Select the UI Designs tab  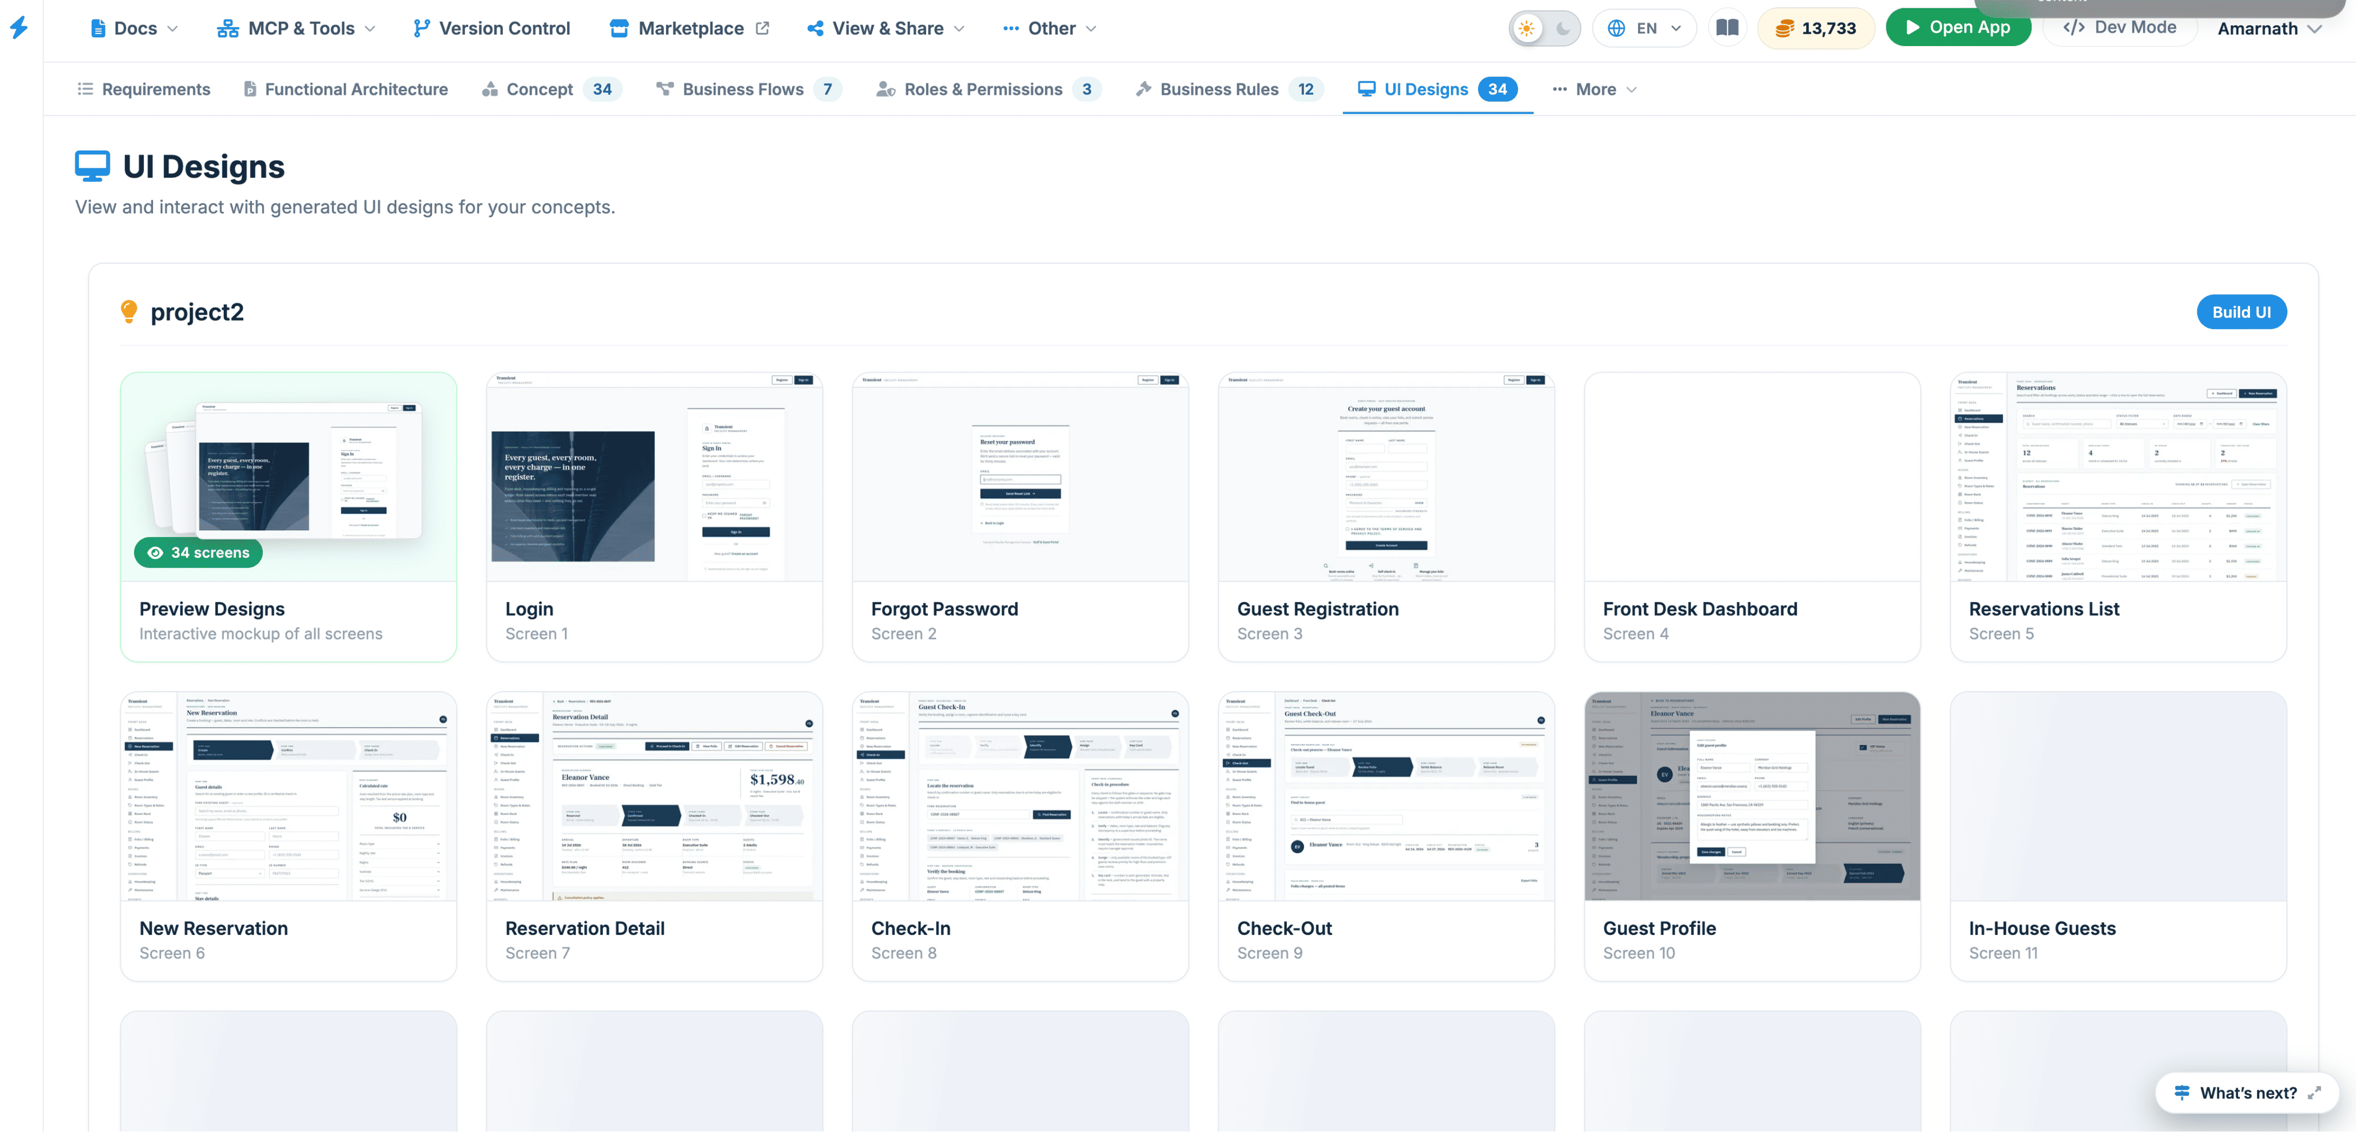click(1437, 89)
